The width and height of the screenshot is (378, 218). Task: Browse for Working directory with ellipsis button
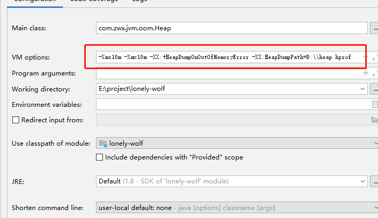tap(375, 89)
